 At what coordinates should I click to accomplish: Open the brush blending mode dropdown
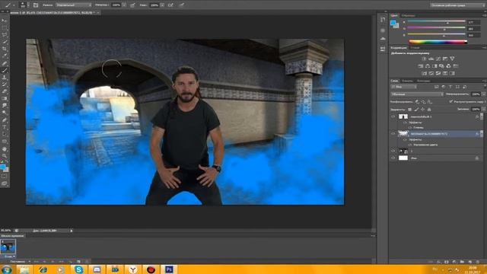pos(73,5)
